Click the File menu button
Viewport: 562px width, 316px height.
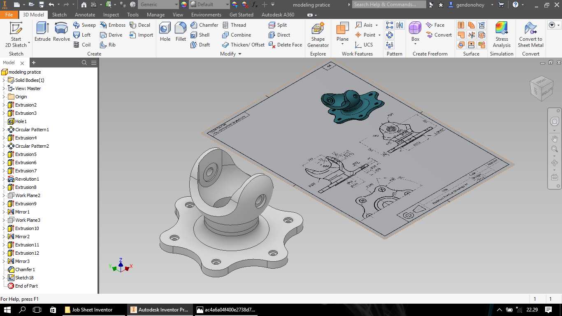(9, 14)
